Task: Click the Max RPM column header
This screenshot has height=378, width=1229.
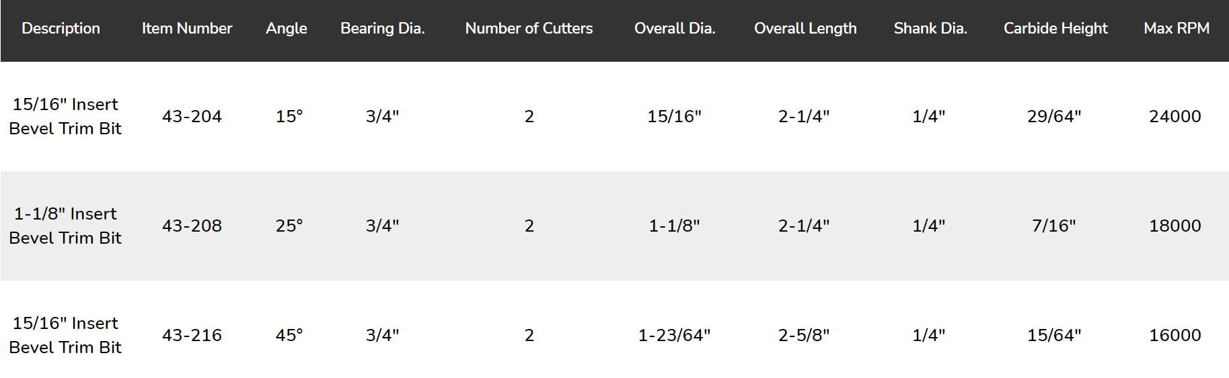Action: tap(1177, 28)
